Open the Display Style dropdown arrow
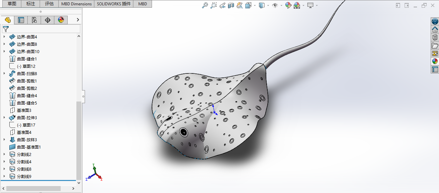Image resolution: width=439 pixels, height=193 pixels. pos(268,5)
